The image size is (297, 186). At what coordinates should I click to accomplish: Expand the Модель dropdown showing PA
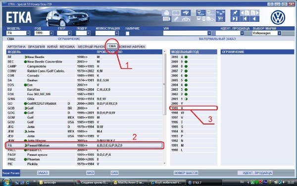click(x=28, y=33)
